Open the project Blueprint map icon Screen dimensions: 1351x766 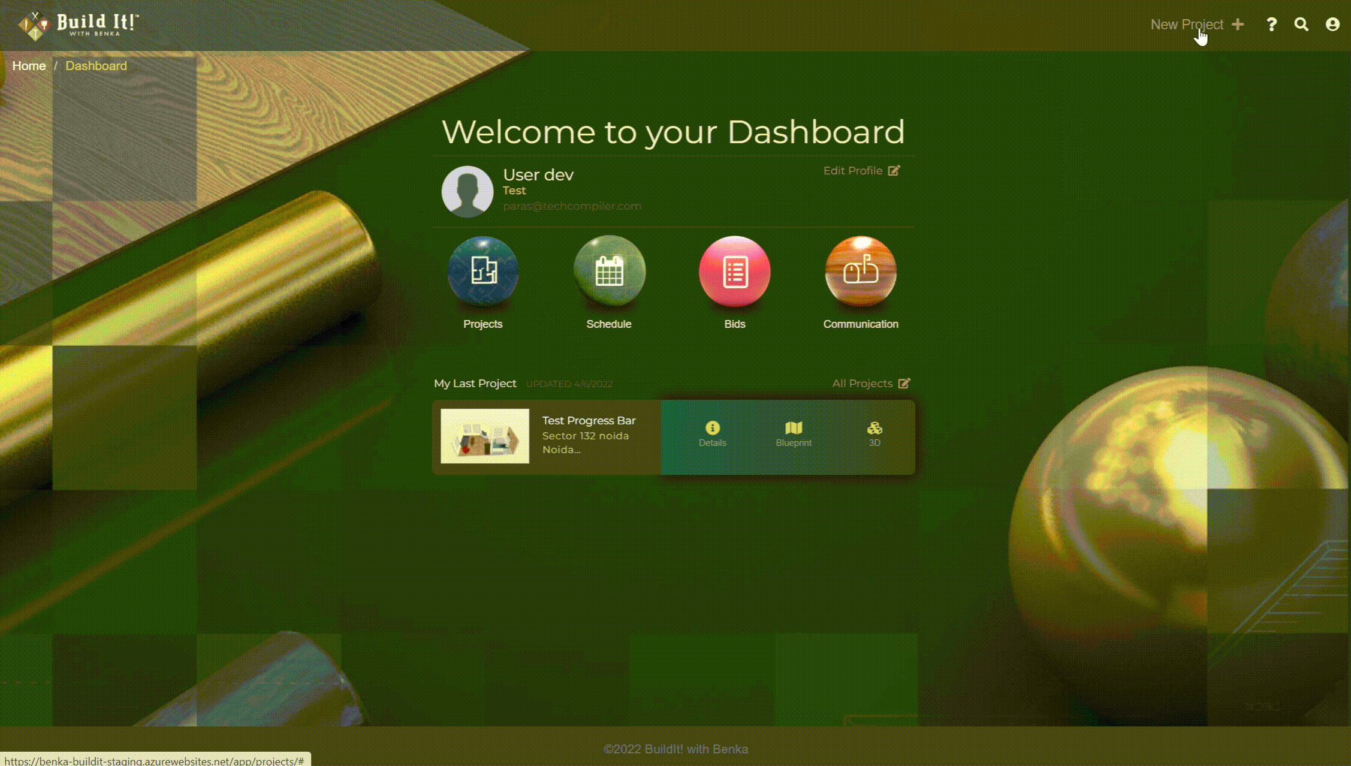click(794, 428)
